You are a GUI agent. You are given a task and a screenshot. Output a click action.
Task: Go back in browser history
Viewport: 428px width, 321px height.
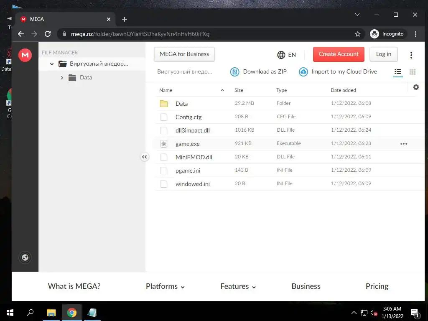click(x=21, y=34)
